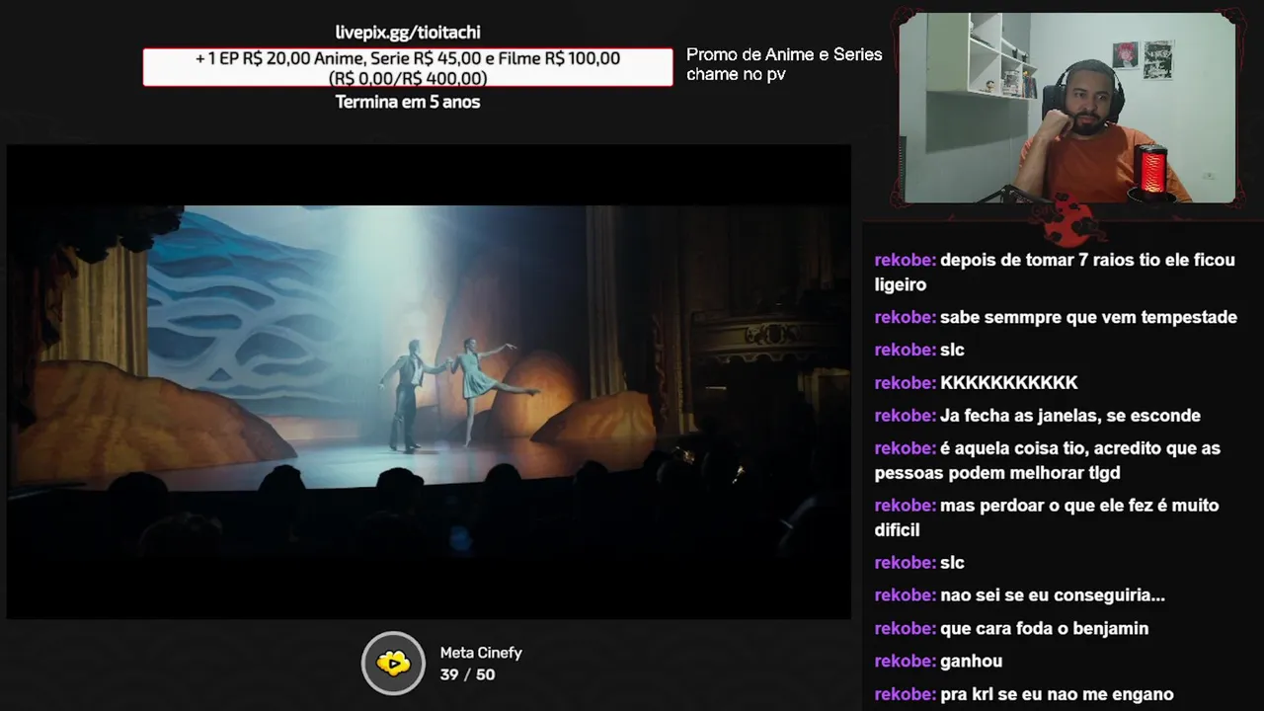Click the Meta Cinefy yellow heart icon

393,663
